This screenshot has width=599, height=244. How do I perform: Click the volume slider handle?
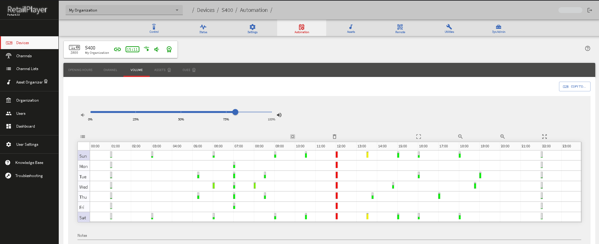235,112
